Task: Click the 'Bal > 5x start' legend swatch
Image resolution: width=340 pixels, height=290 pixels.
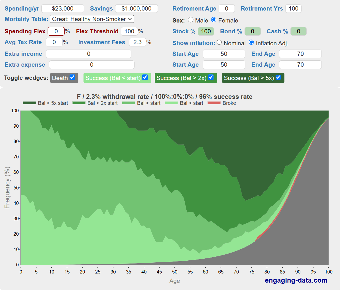Action: [x=29, y=103]
